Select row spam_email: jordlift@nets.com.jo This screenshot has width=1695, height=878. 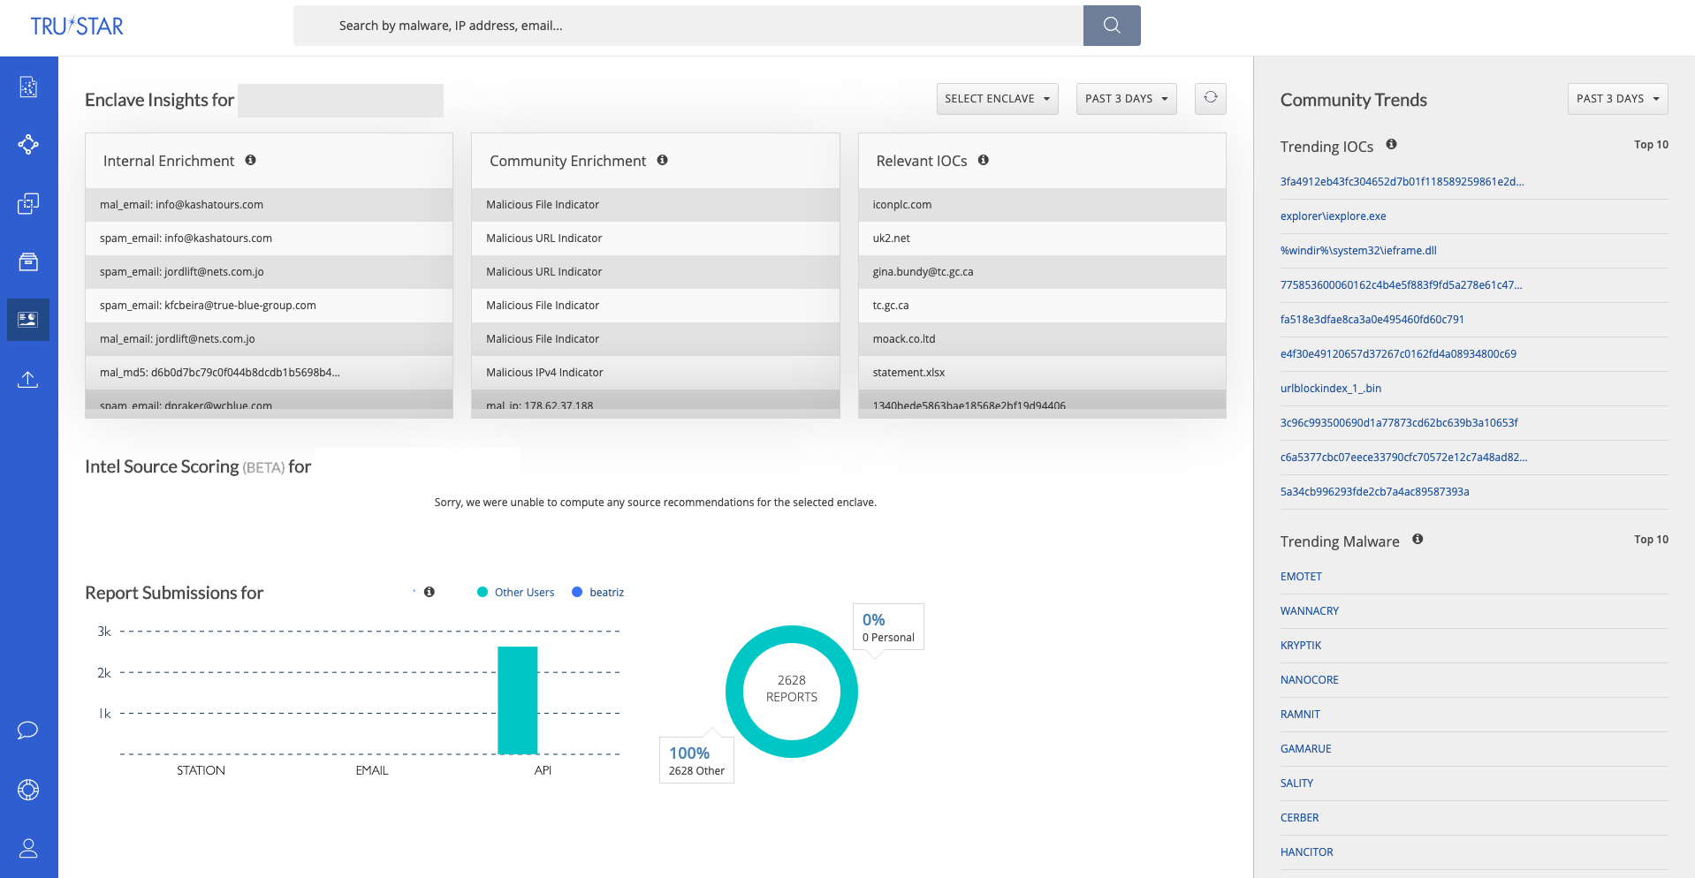point(269,272)
